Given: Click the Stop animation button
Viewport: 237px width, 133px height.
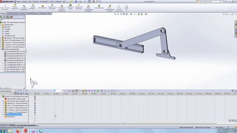Looking at the screenshot, I should pos(27,91).
